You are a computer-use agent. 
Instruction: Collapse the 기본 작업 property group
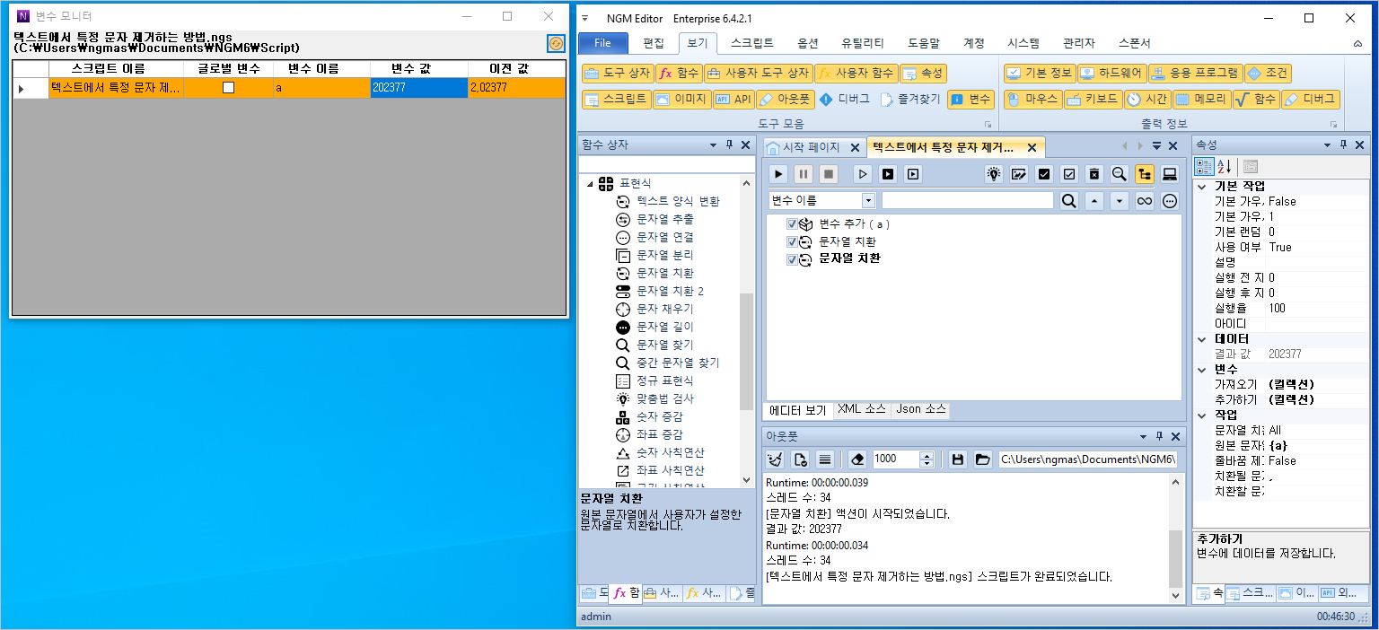pos(1202,187)
